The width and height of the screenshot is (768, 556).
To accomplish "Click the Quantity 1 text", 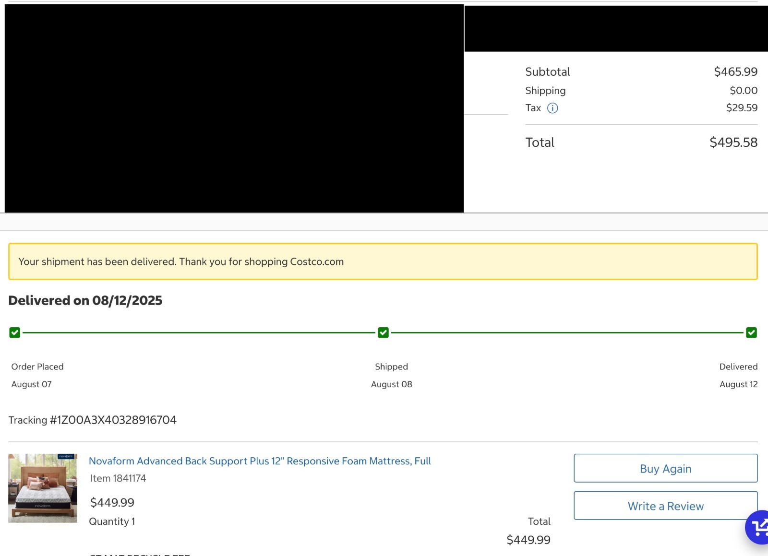I will click(112, 521).
